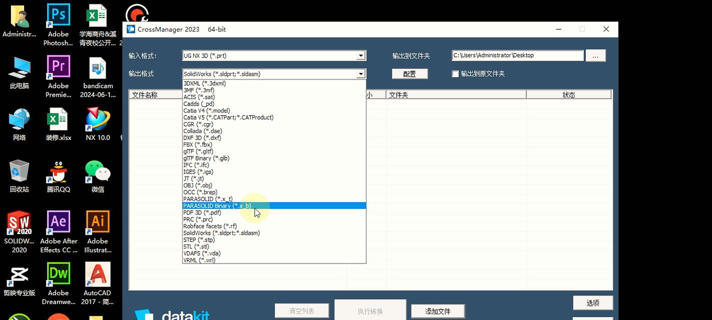This screenshot has width=712, height=320.
Task: Click 添加文件 to add files
Action: (x=438, y=311)
